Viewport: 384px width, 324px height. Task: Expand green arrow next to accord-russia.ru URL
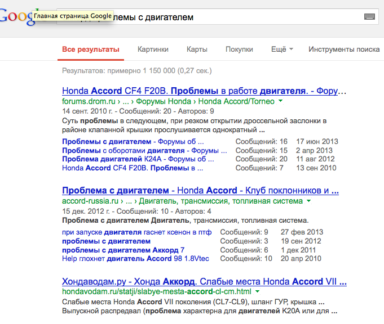pyautogui.click(x=309, y=201)
